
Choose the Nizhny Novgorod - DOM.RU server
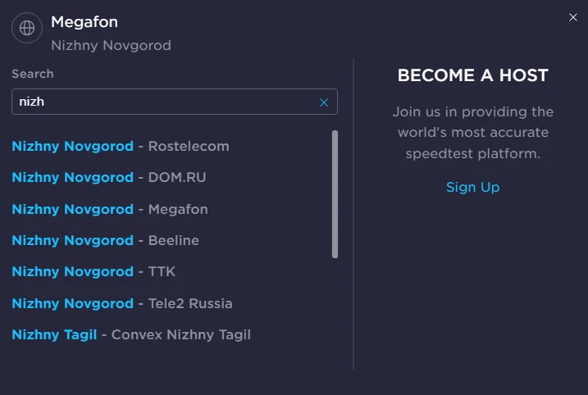point(109,177)
